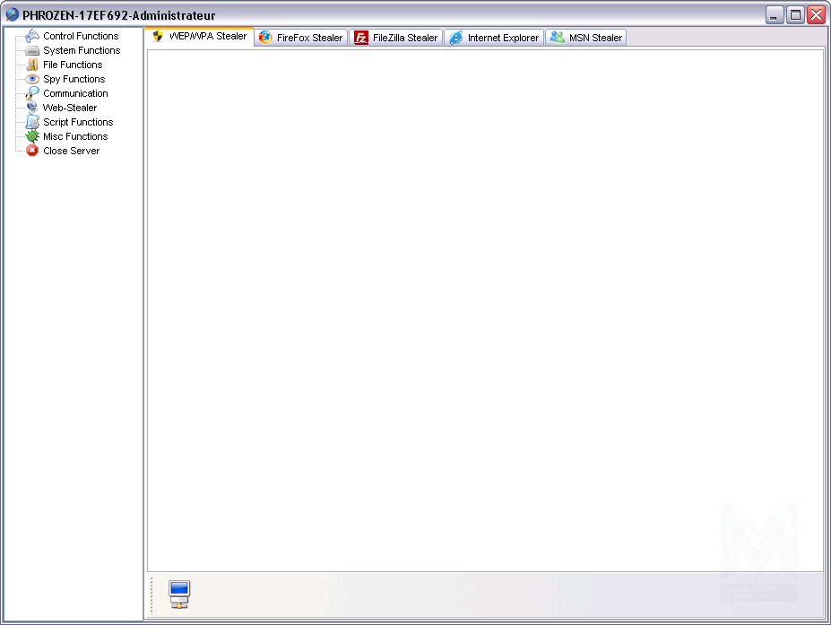Image resolution: width=831 pixels, height=625 pixels.
Task: Click the Script Functions document icon
Action: [32, 122]
